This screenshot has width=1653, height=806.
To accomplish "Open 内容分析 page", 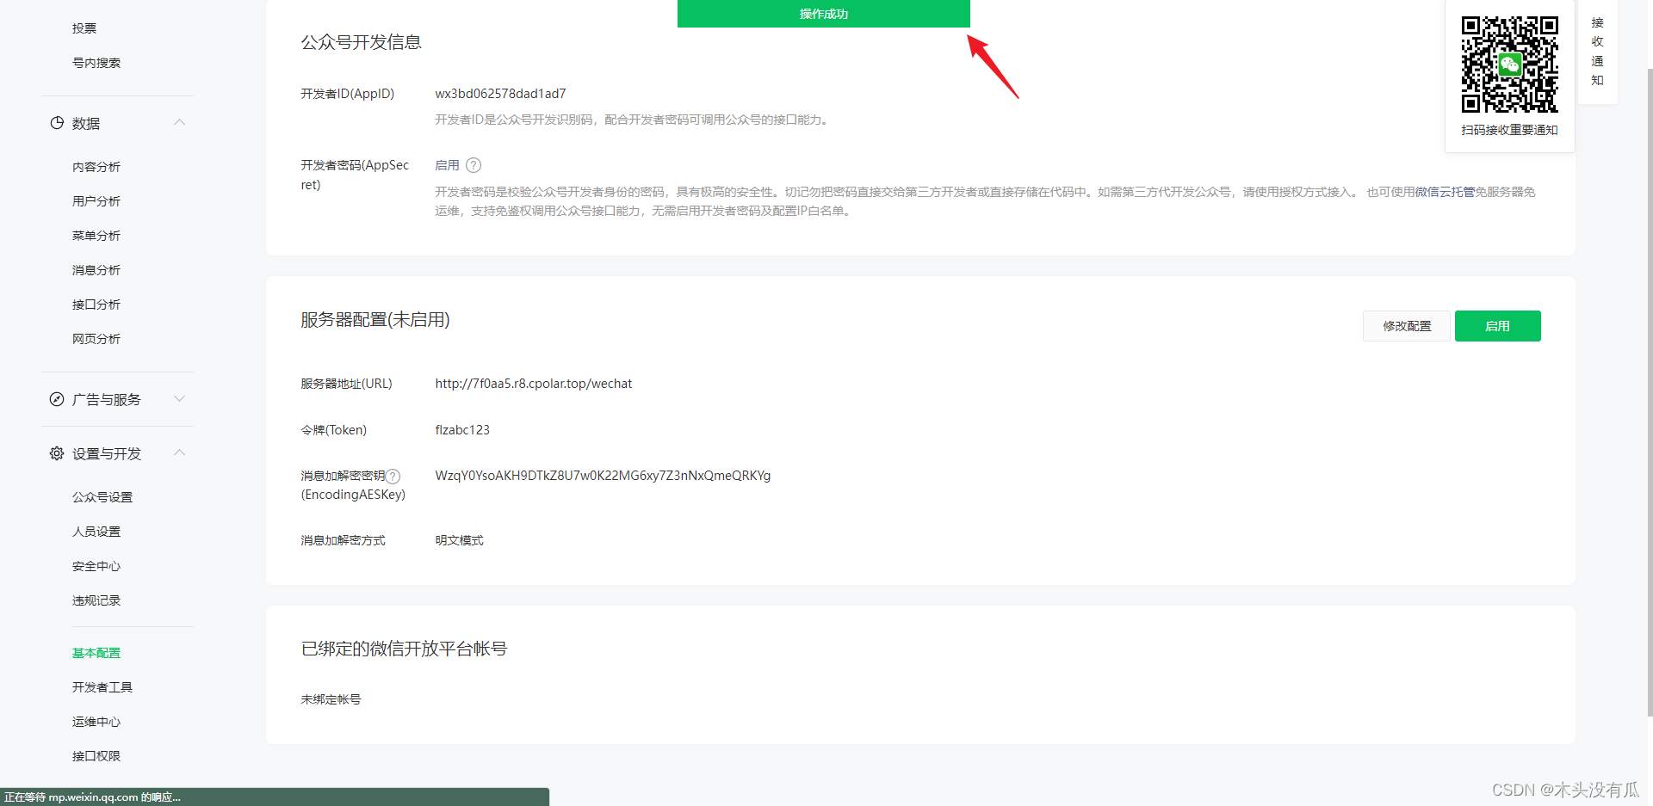I will (96, 167).
